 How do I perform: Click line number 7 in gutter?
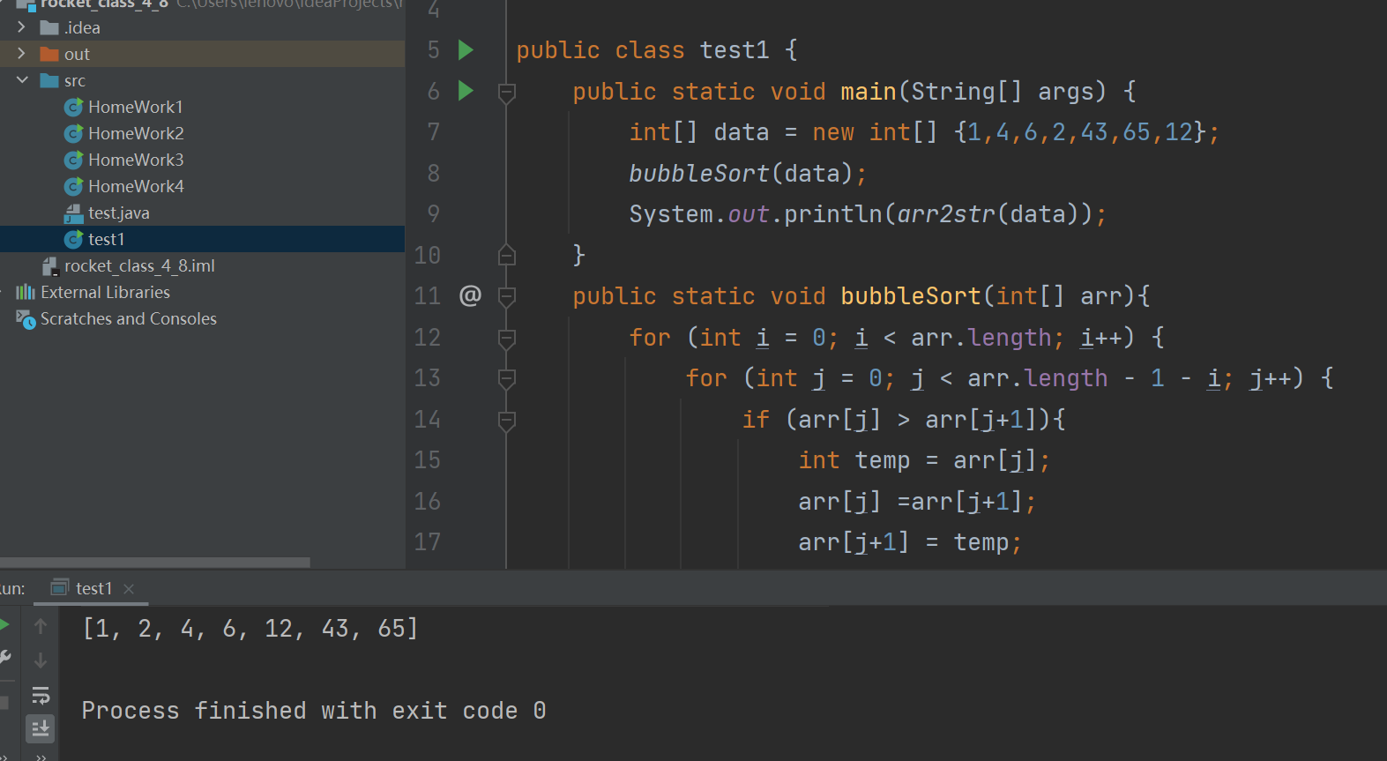433,132
